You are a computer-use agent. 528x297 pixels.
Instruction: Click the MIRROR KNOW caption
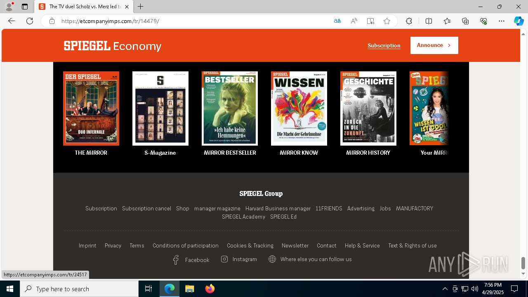[x=299, y=153]
